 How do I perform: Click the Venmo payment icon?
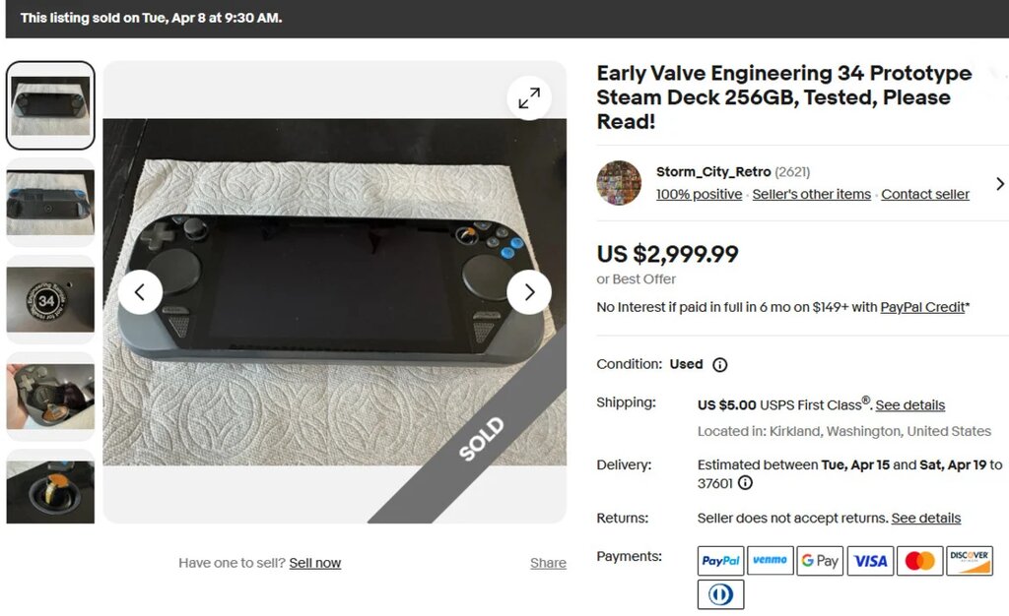771,561
